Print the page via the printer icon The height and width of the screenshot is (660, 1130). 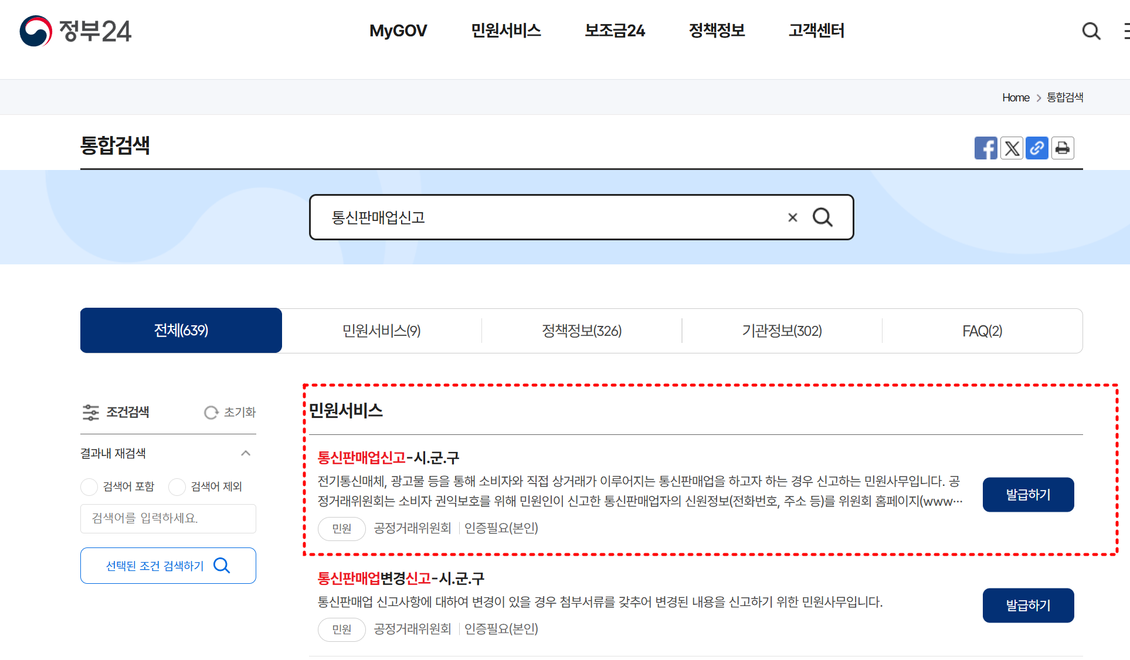click(1063, 148)
